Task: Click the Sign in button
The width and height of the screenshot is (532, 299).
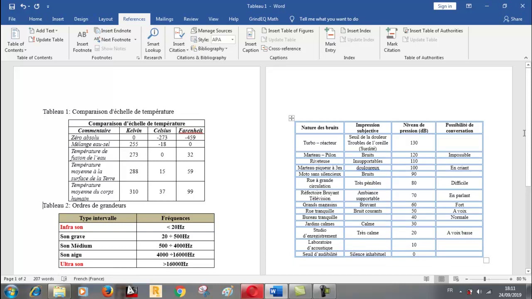Action: click(x=444, y=6)
